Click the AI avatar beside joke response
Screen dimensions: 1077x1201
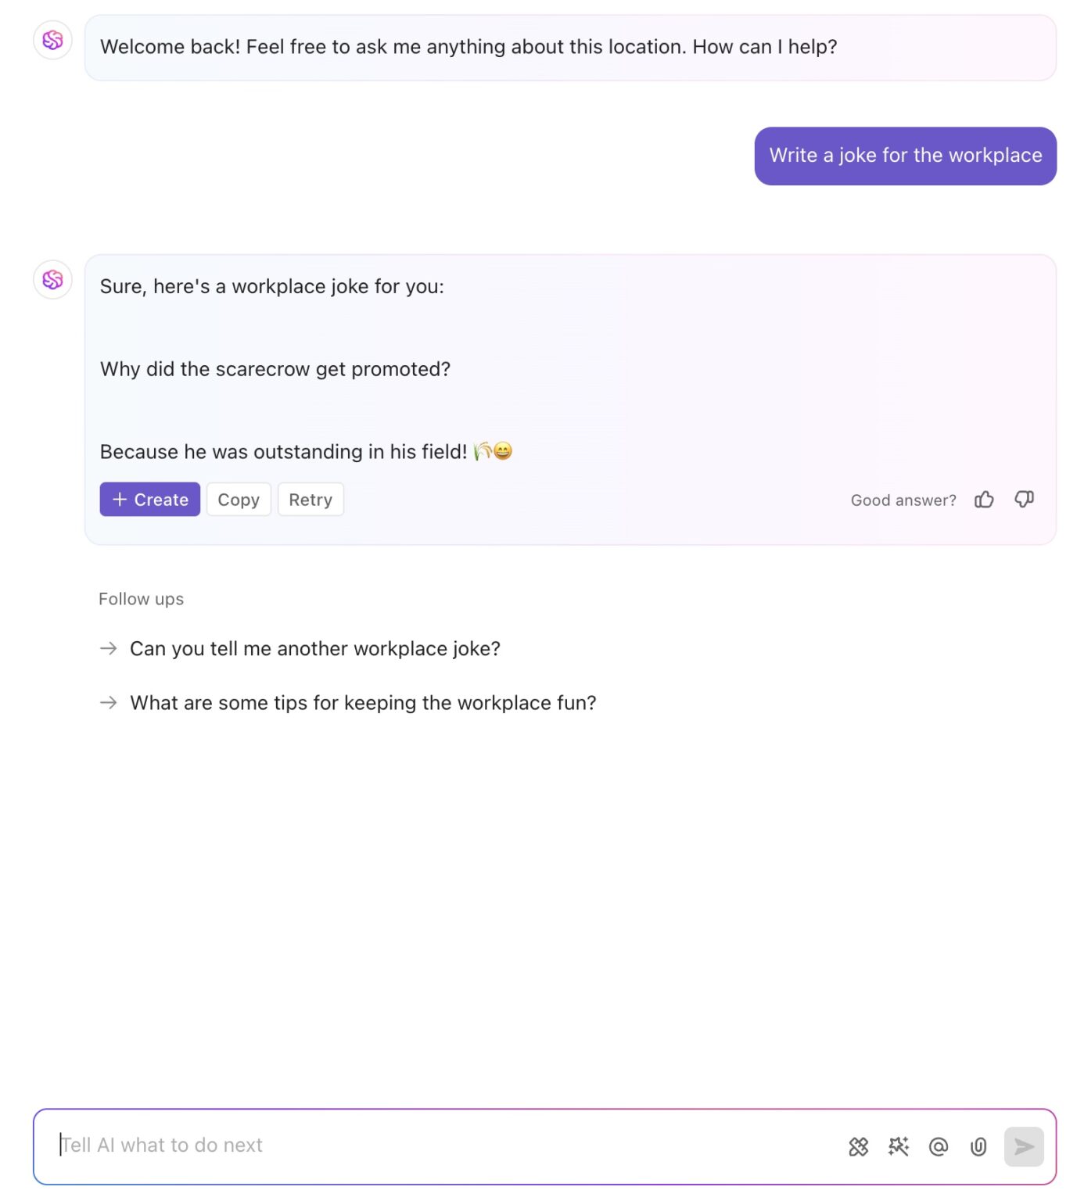coord(52,279)
